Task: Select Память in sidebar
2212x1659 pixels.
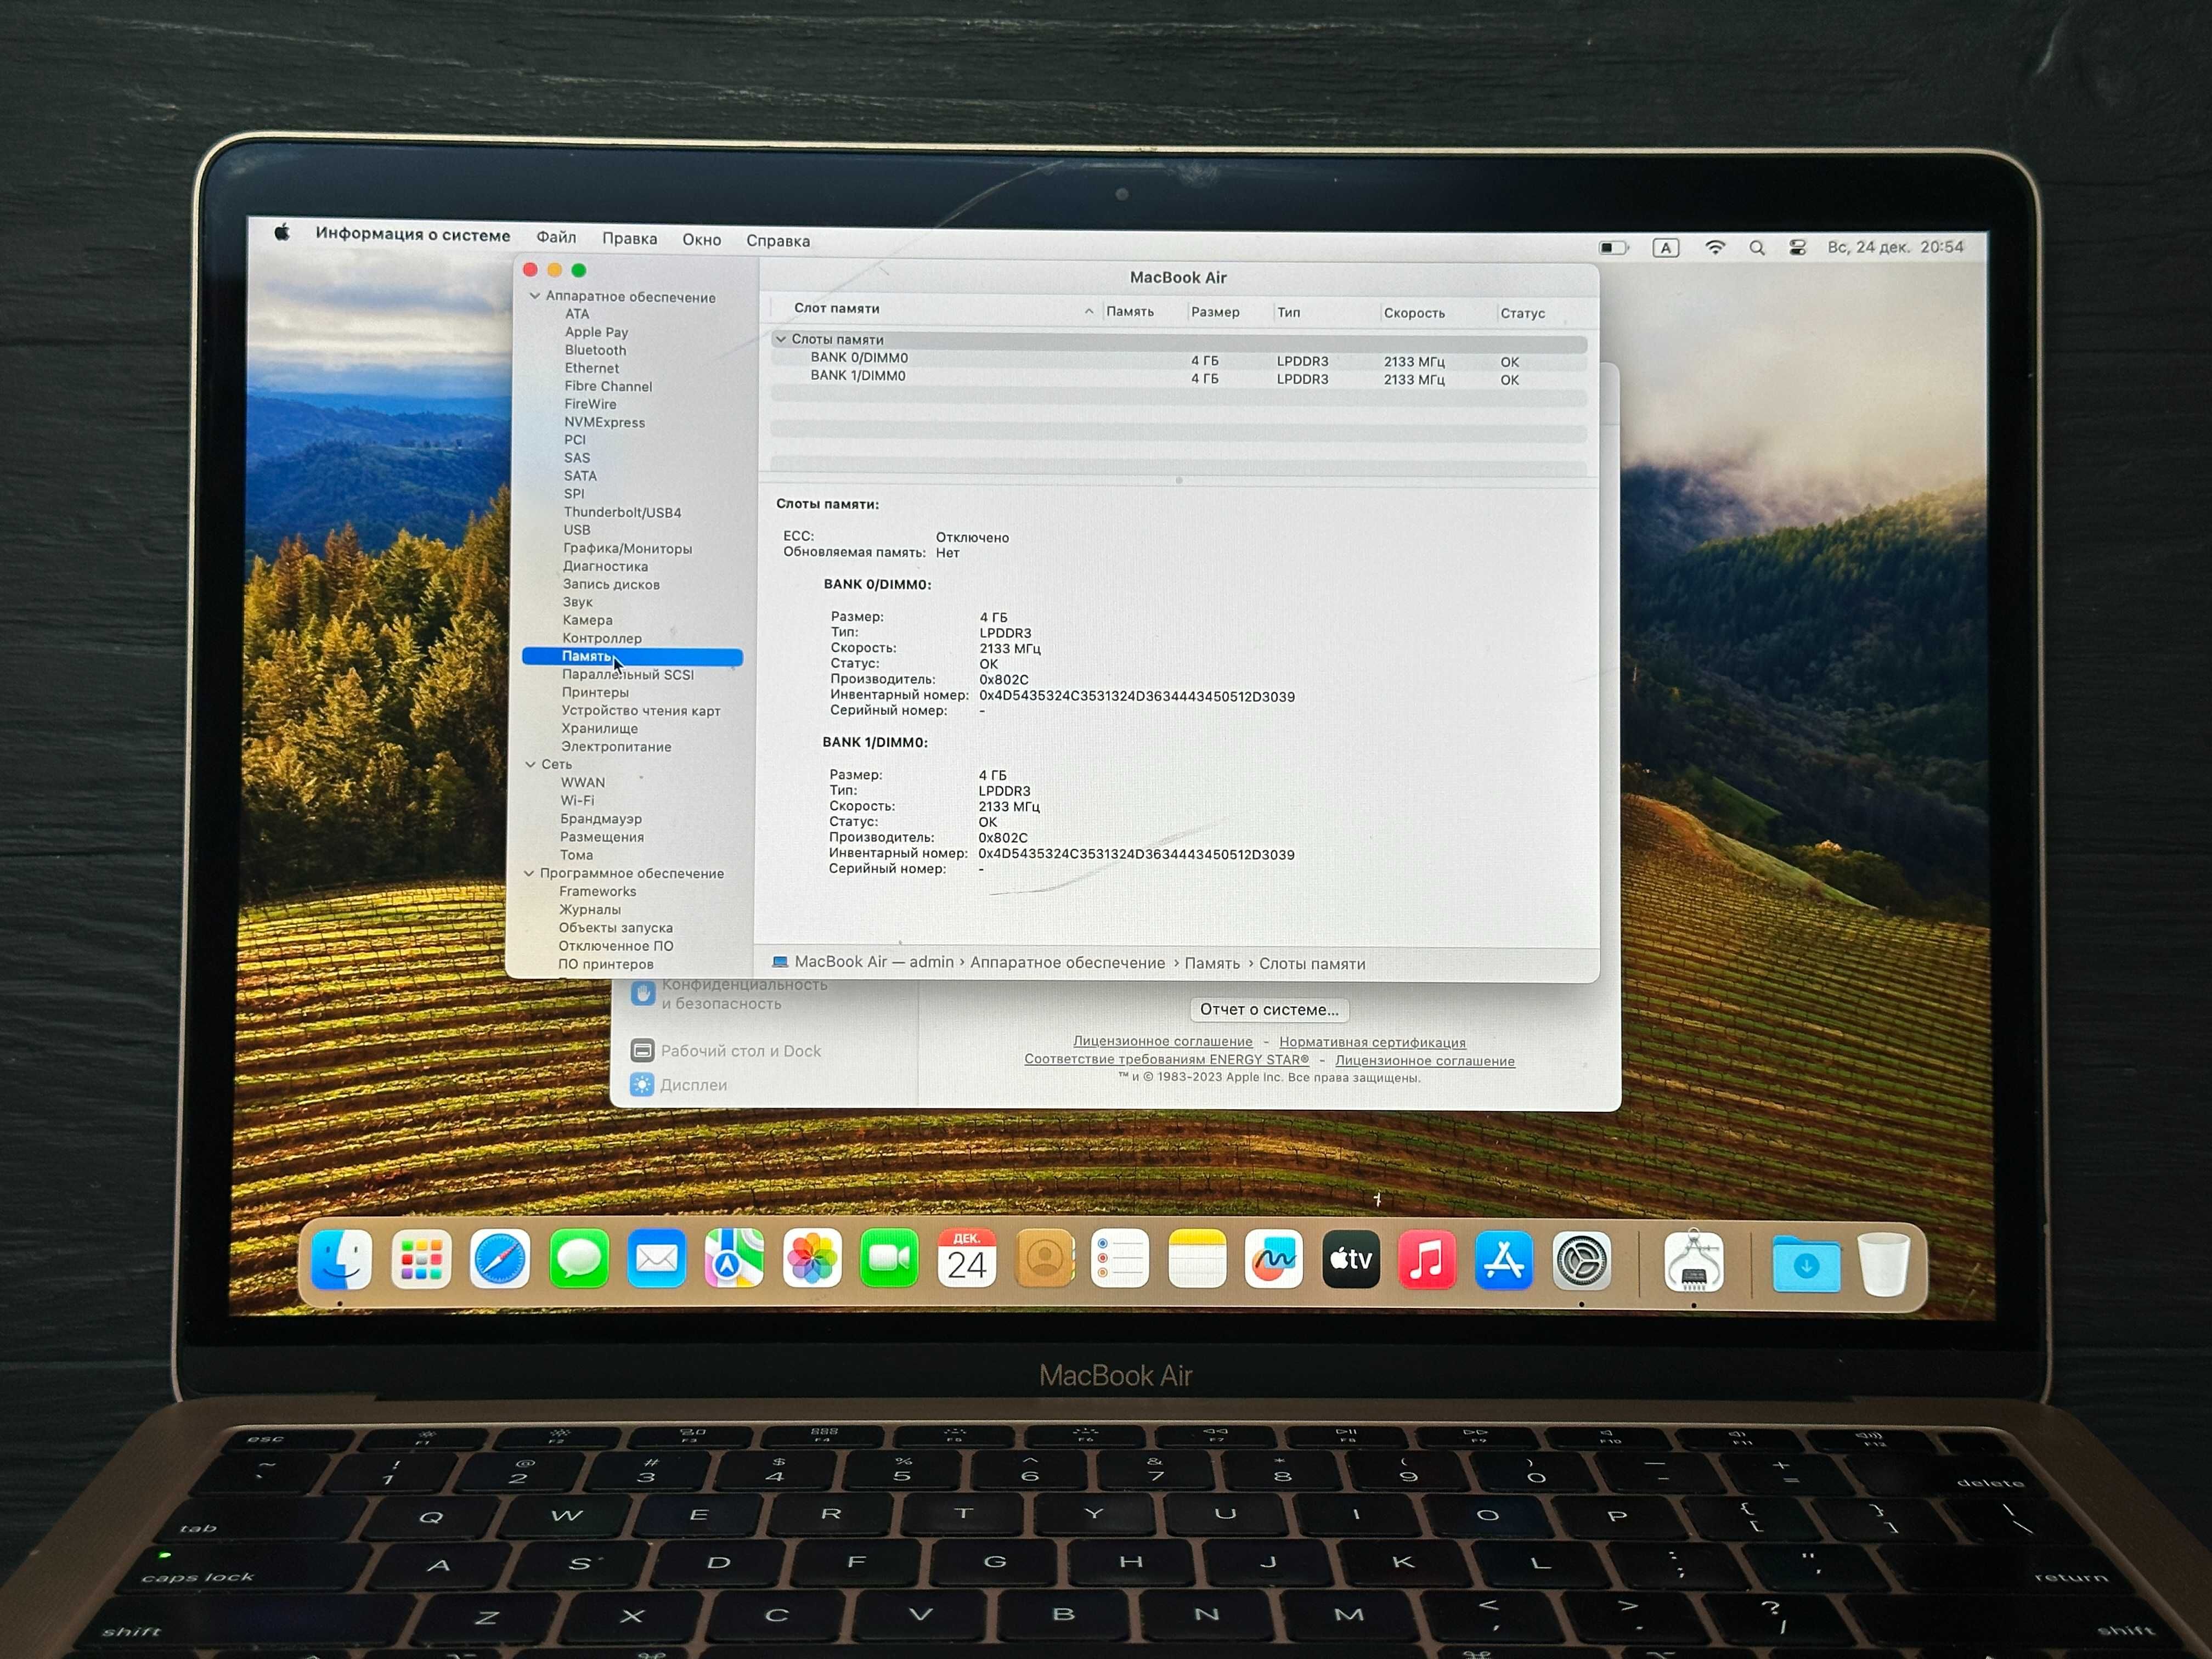Action: [x=632, y=656]
